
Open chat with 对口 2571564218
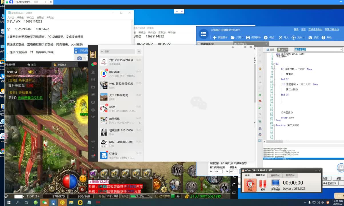pyautogui.click(x=121, y=62)
